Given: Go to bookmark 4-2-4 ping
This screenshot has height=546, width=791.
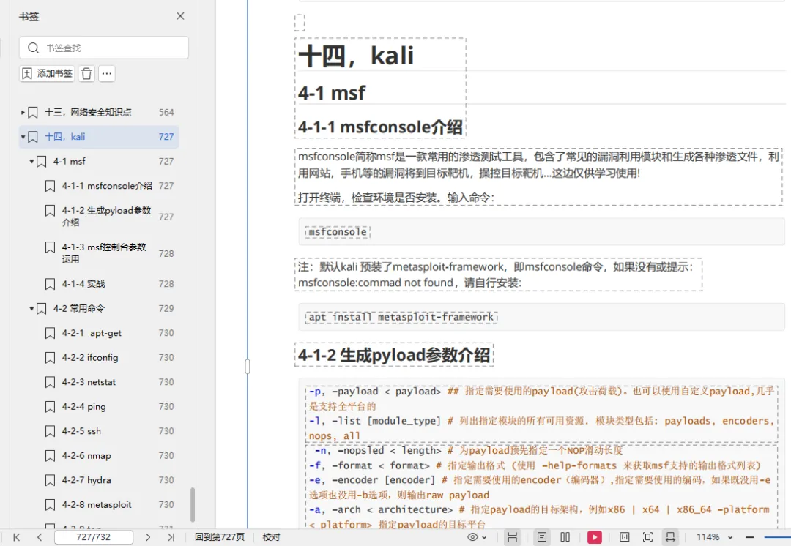Looking at the screenshot, I should [83, 406].
